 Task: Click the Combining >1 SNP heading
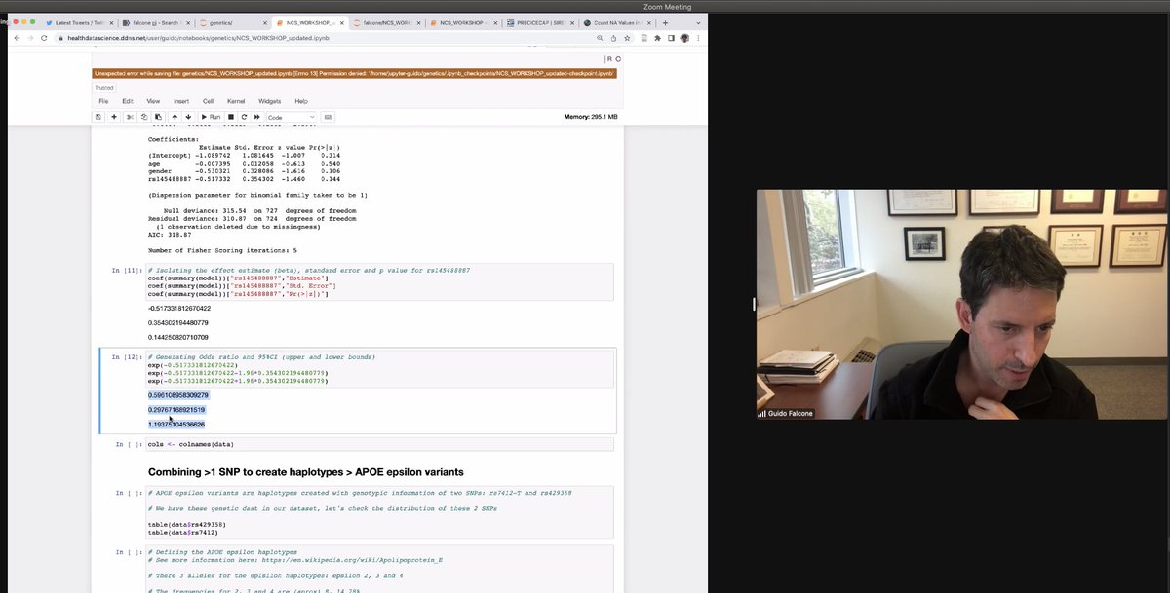pyautogui.click(x=305, y=472)
